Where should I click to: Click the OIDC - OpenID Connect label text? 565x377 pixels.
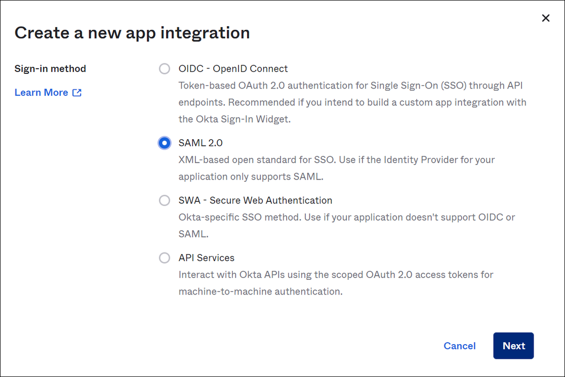pyautogui.click(x=233, y=68)
